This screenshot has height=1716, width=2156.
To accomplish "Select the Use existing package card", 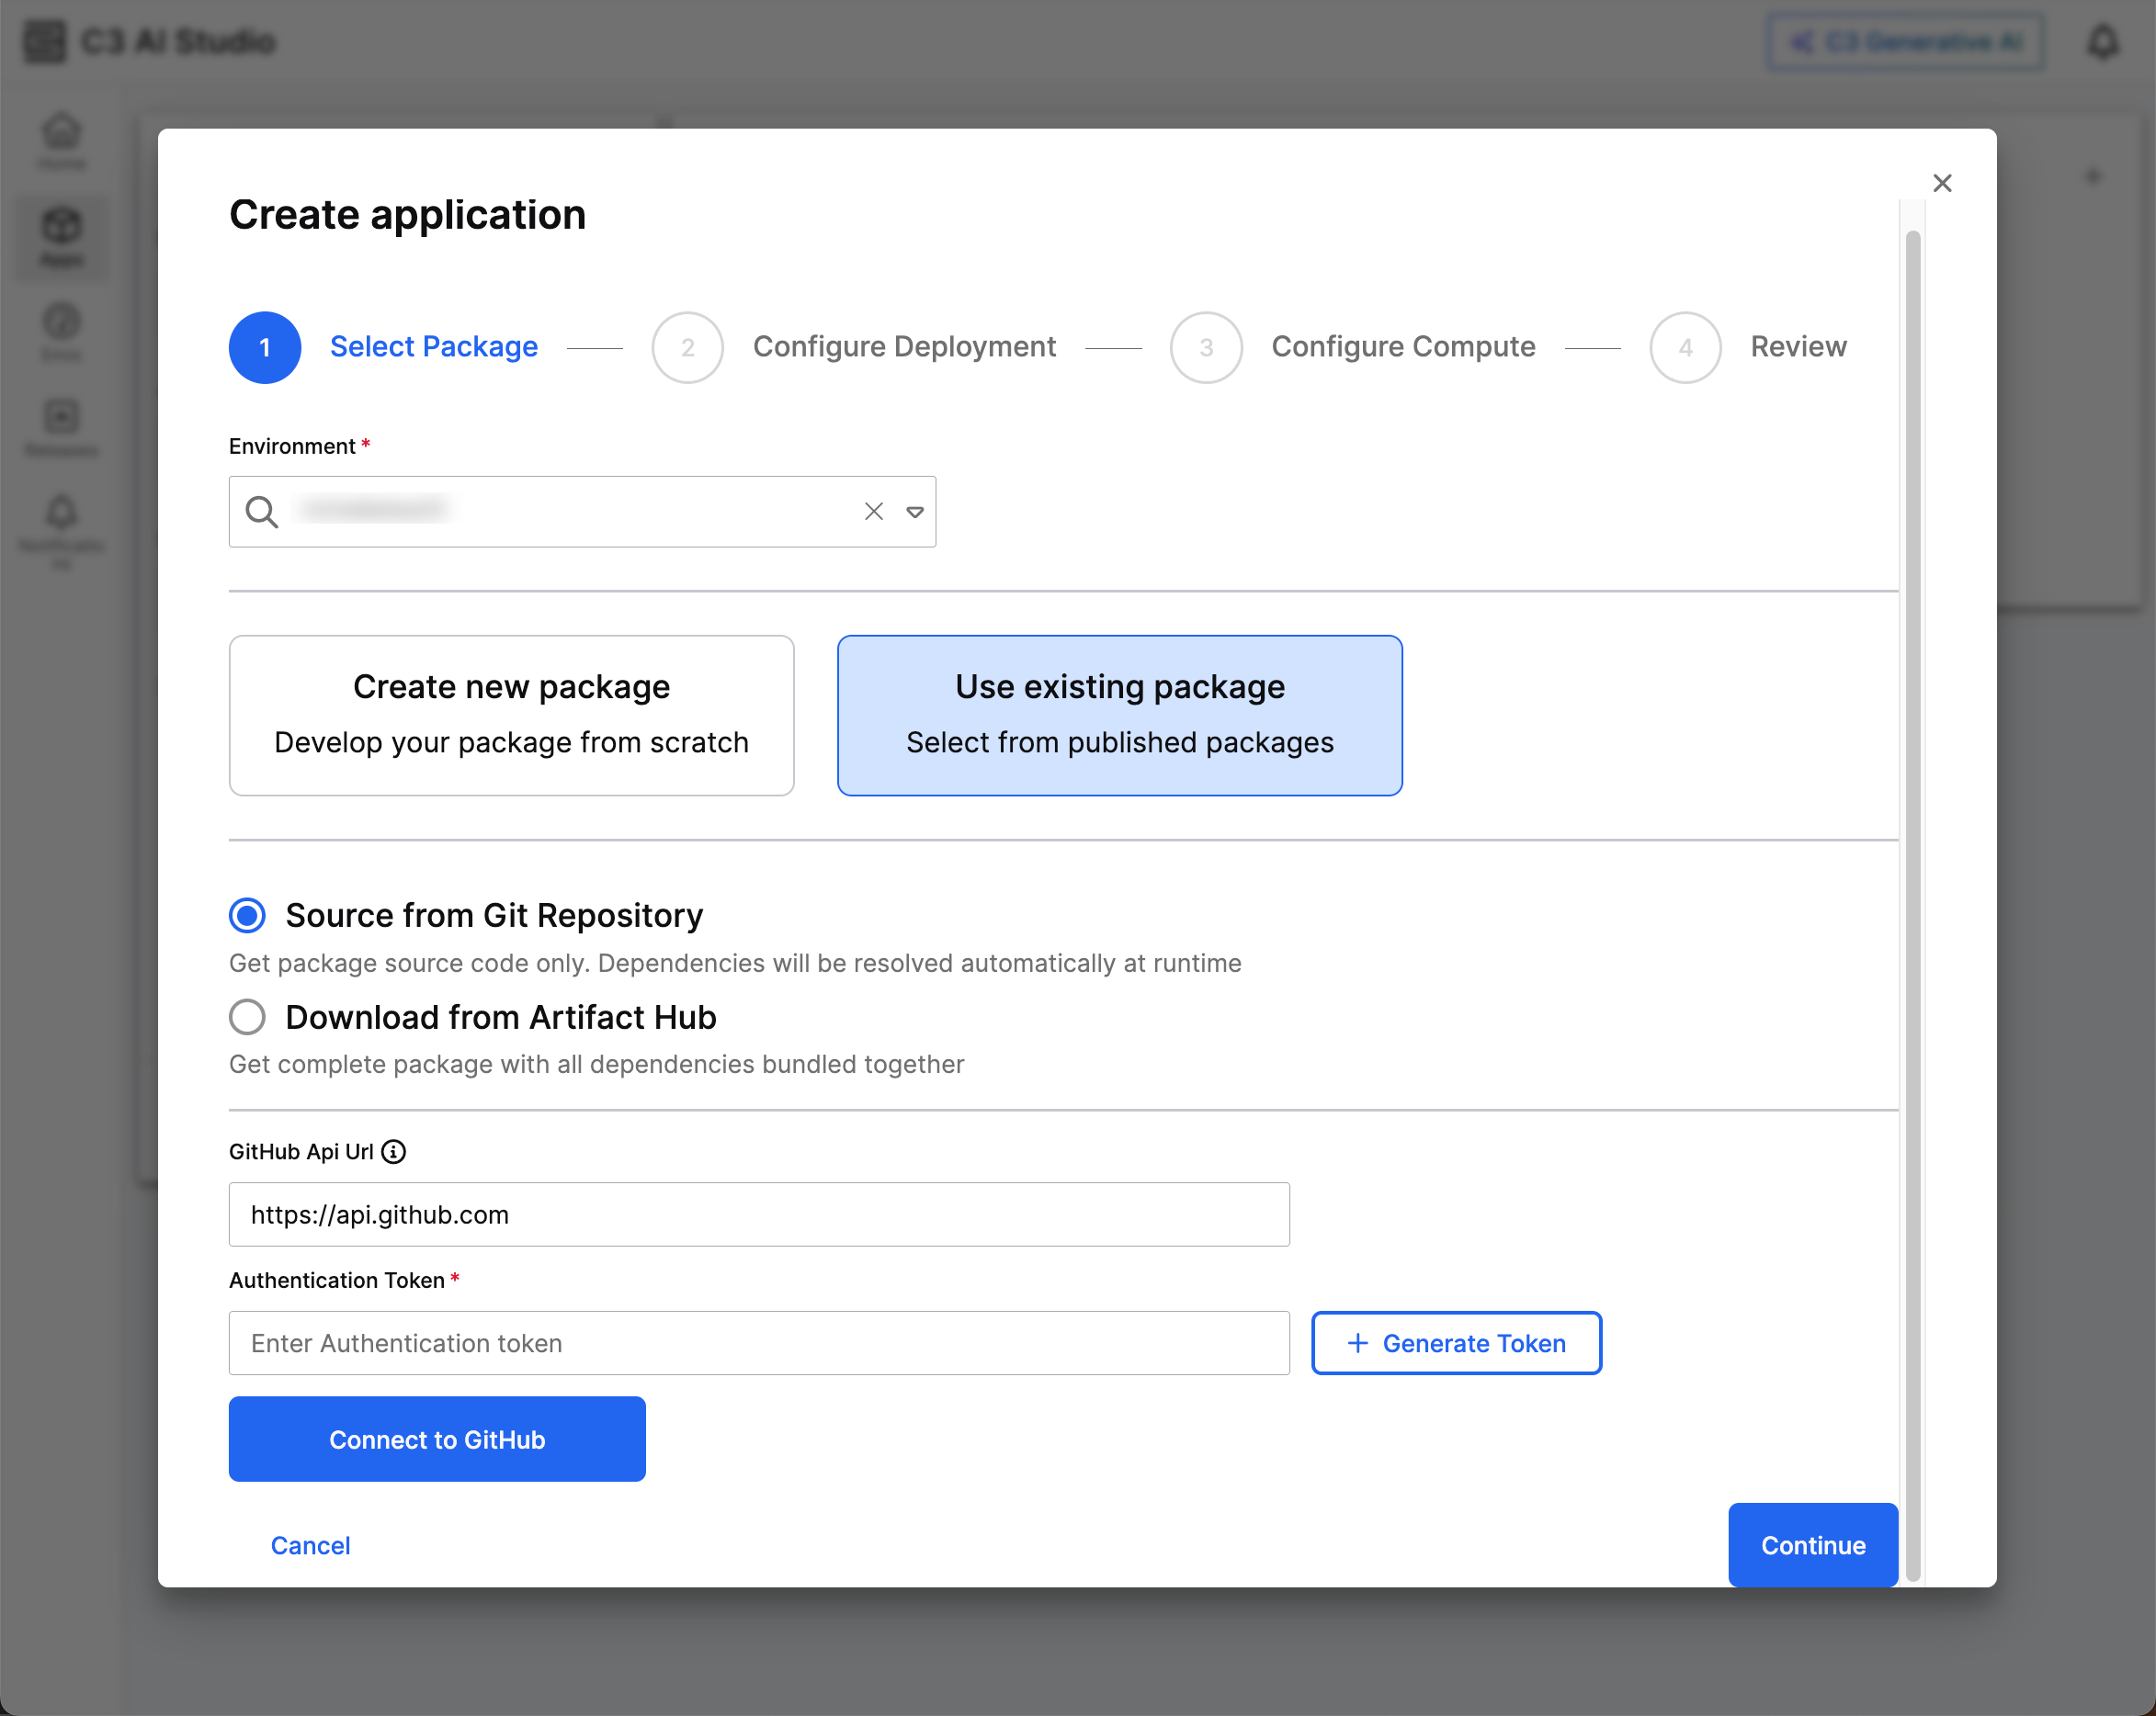I will (x=1119, y=715).
